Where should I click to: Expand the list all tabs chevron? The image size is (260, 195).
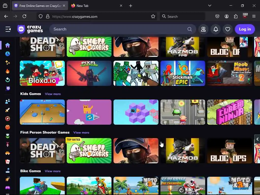click(x=209, y=6)
